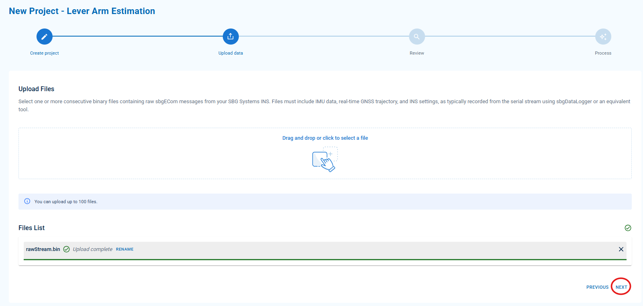The width and height of the screenshot is (643, 306).
Task: Open the "Review" step label
Action: (x=417, y=53)
